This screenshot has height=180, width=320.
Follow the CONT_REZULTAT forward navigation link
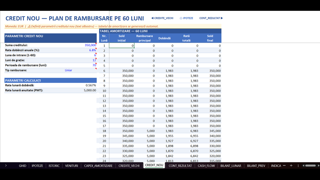[211, 18]
